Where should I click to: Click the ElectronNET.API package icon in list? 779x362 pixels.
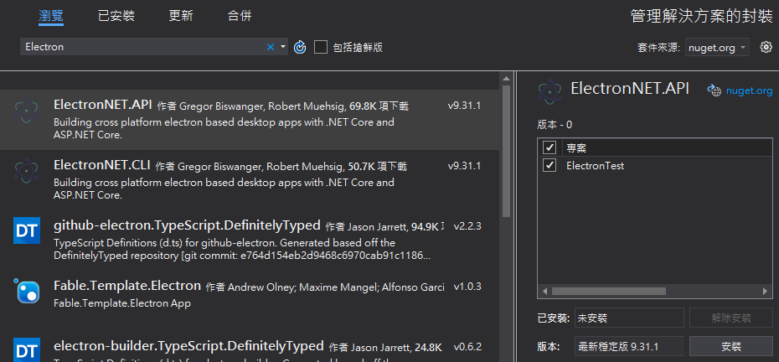(26, 111)
